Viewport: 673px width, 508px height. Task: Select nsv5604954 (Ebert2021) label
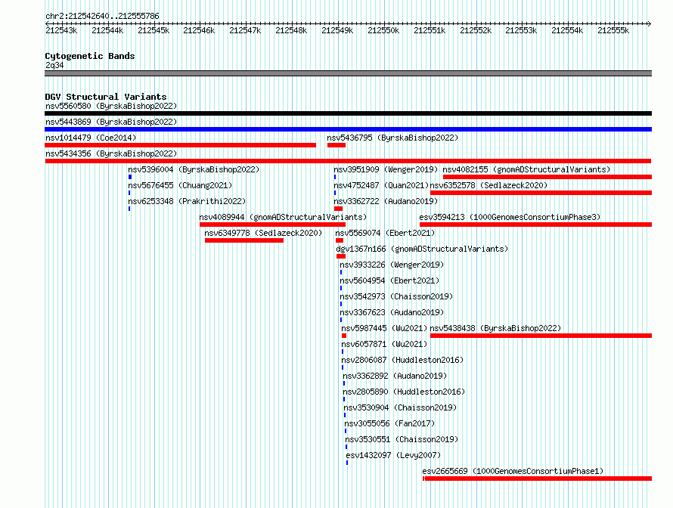coord(389,280)
